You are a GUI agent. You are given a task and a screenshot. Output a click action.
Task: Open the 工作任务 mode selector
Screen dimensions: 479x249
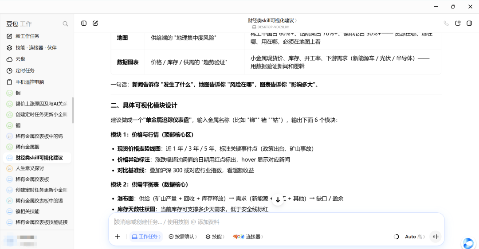tap(146, 237)
